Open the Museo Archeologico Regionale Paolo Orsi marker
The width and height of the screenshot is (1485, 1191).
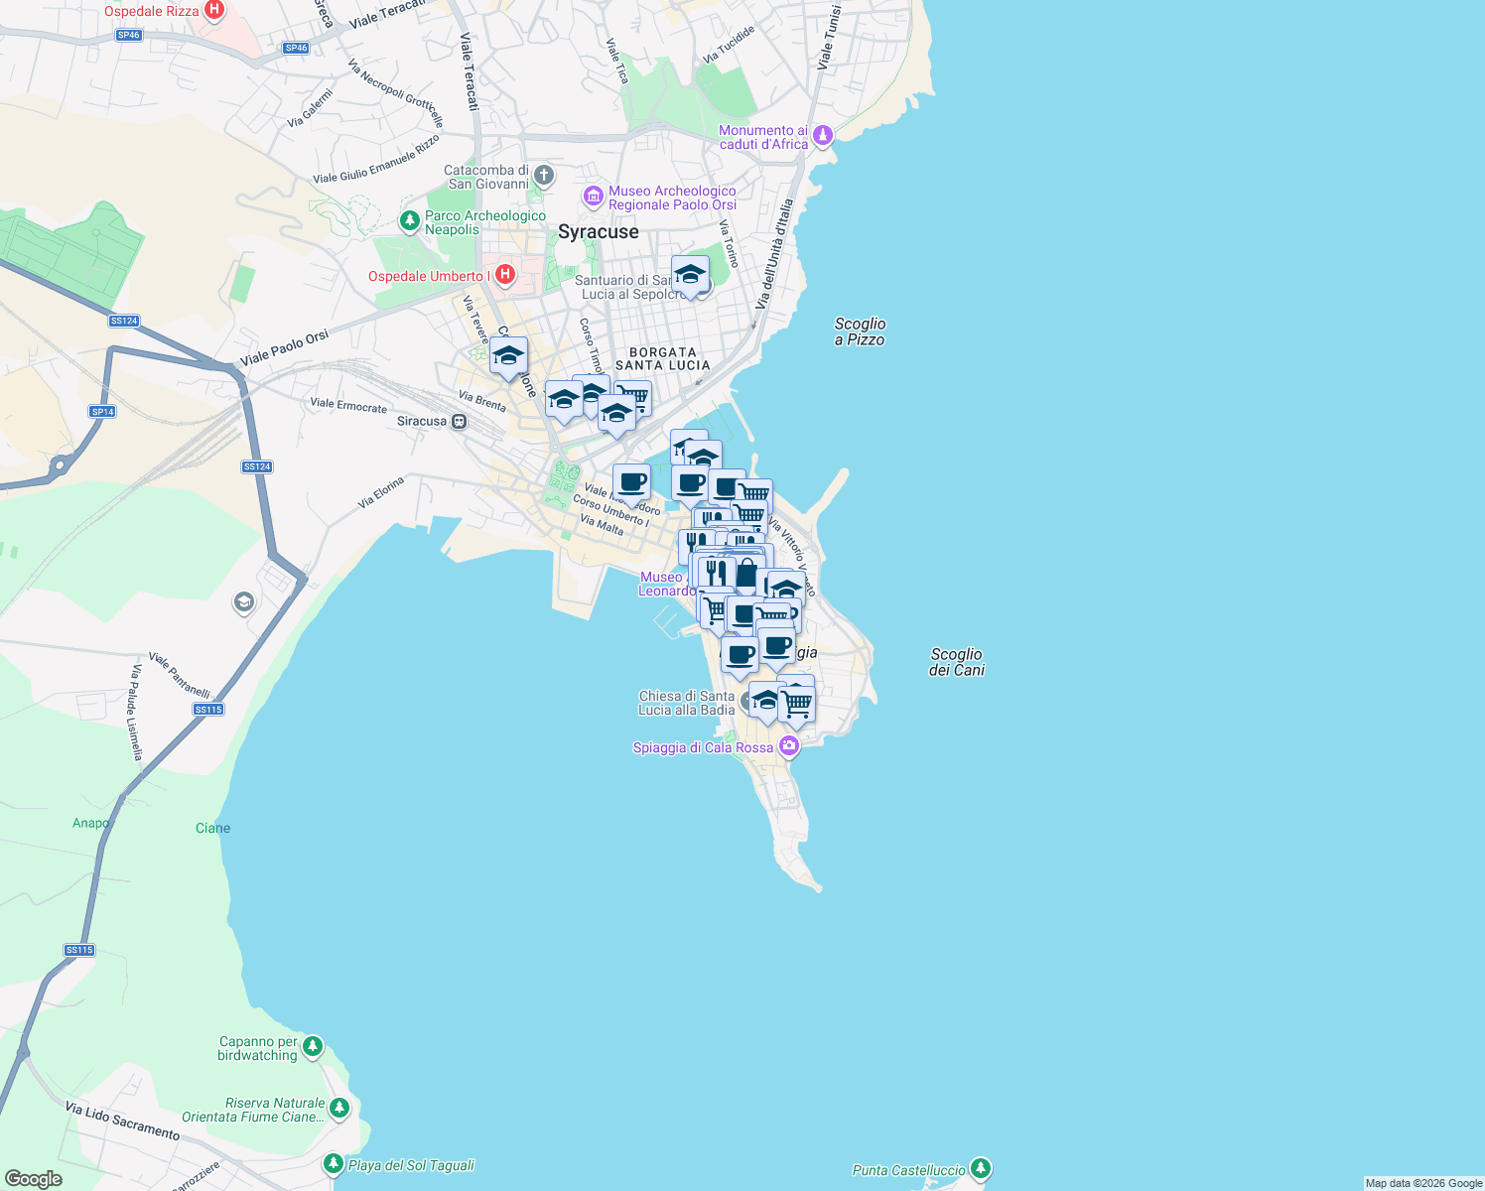coord(594,198)
